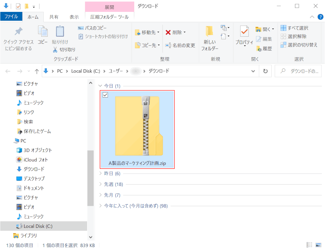Open the ファイル (File) menu

(x=11, y=17)
